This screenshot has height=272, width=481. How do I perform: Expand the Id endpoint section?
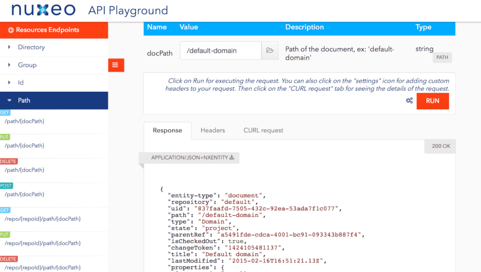[x=21, y=83]
